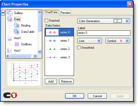Image resolution: width=138 pixels, height=106 pixels.
Task: Click the Remove series button
Action: click(x=66, y=82)
